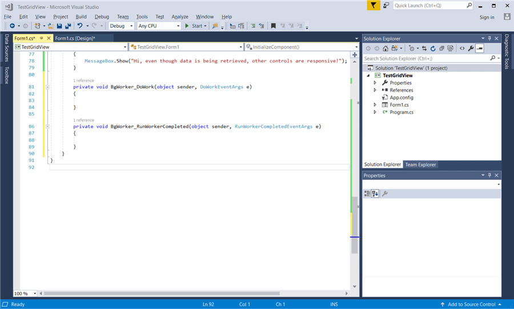This screenshot has height=309, width=514.
Task: Toggle auto-hide pin on Solution Explorer panel
Action: pyautogui.click(x=489, y=38)
